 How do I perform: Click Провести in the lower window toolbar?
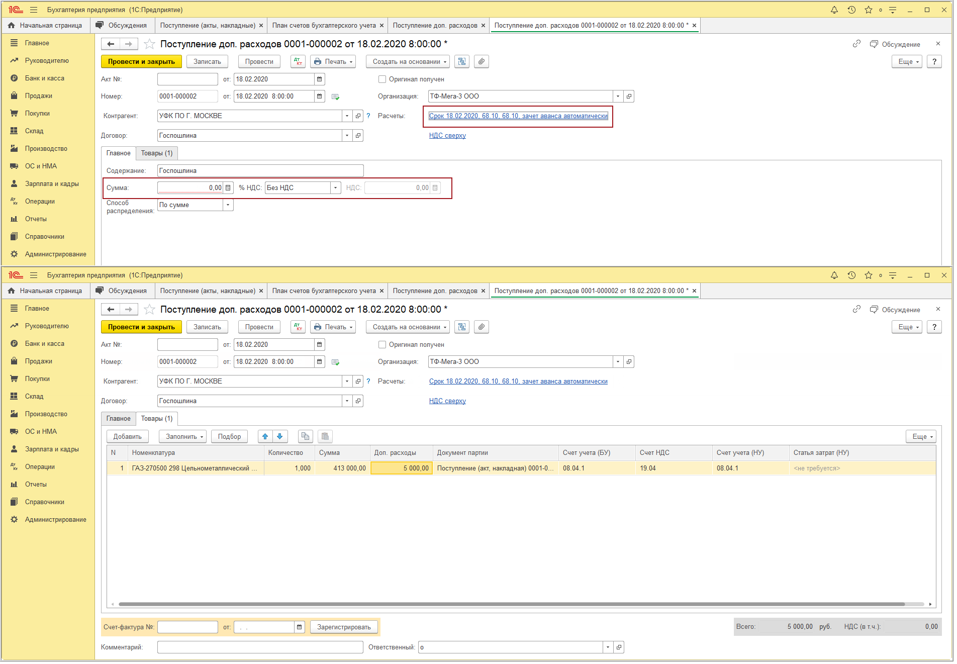259,327
